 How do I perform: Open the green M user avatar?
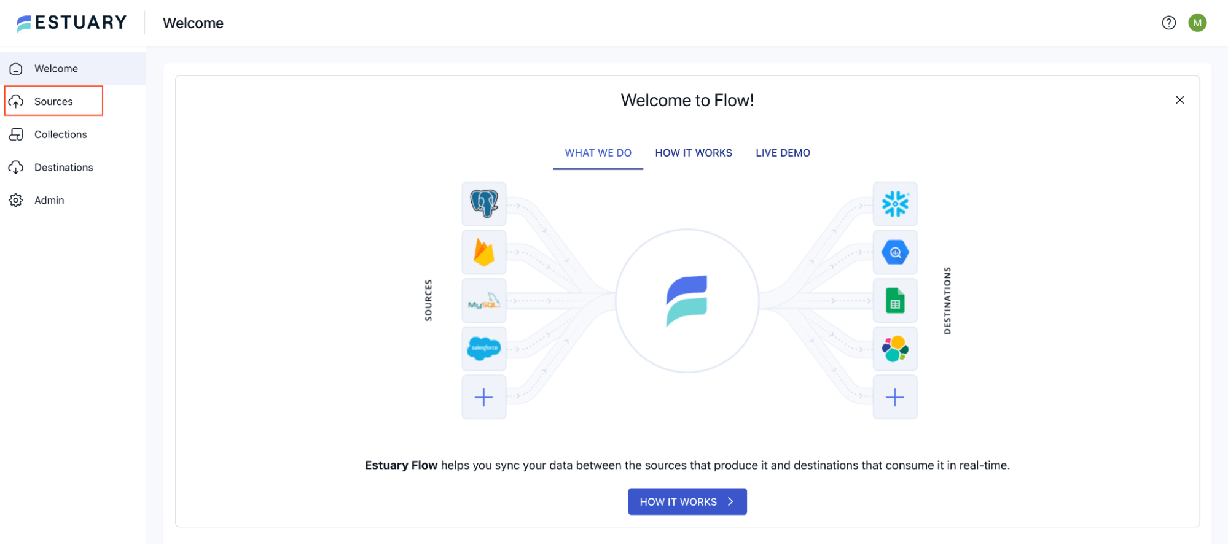coord(1197,23)
